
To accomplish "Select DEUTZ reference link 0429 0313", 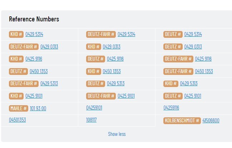I will pos(193,47).
